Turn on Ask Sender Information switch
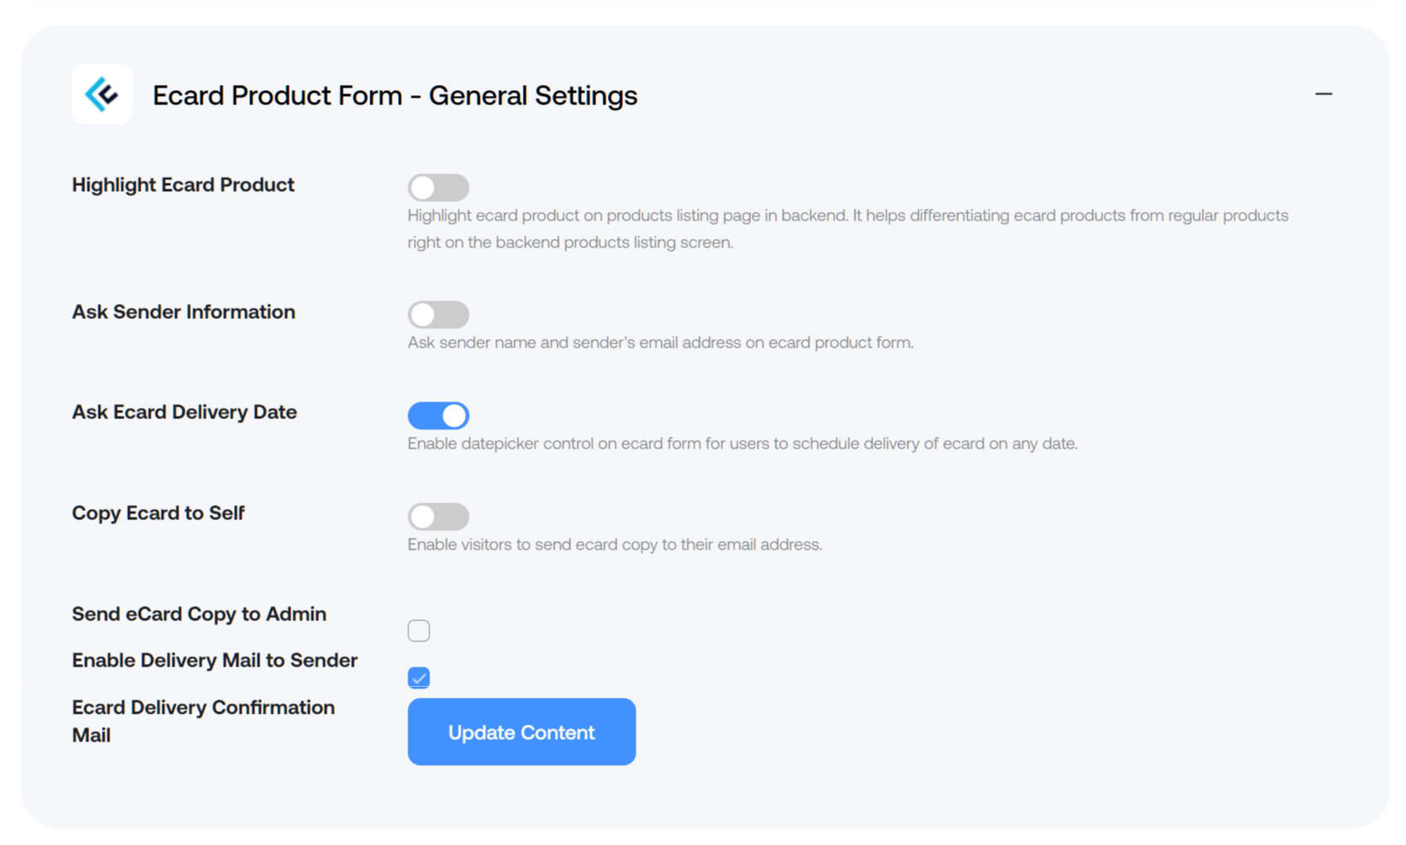Screen dimensions: 1406x845 pyautogui.click(x=439, y=315)
